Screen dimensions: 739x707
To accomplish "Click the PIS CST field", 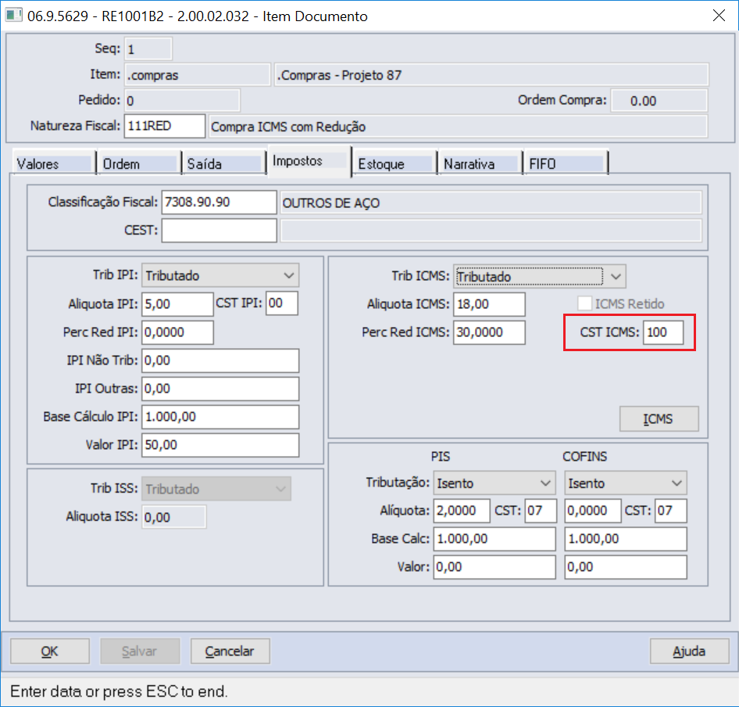I will [x=541, y=511].
